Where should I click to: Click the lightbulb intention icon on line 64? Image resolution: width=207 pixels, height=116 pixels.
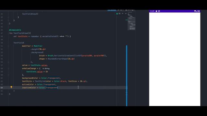click(11, 87)
